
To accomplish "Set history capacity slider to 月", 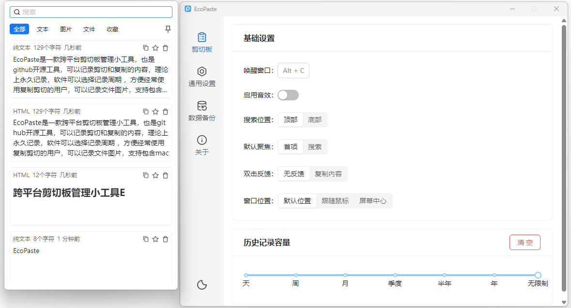I will pos(345,275).
